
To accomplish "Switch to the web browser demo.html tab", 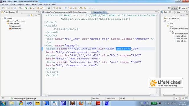I will click(x=66, y=12).
